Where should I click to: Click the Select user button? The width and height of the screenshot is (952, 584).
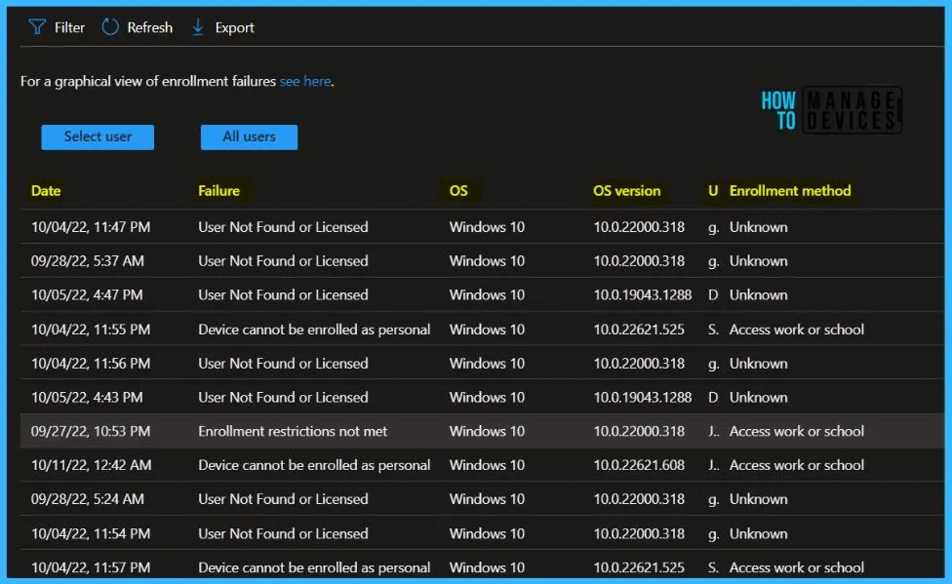pos(98,137)
